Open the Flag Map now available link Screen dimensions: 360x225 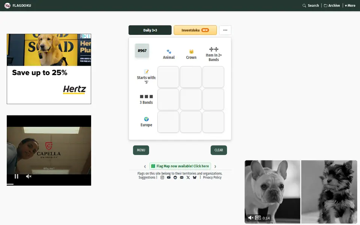click(180, 166)
